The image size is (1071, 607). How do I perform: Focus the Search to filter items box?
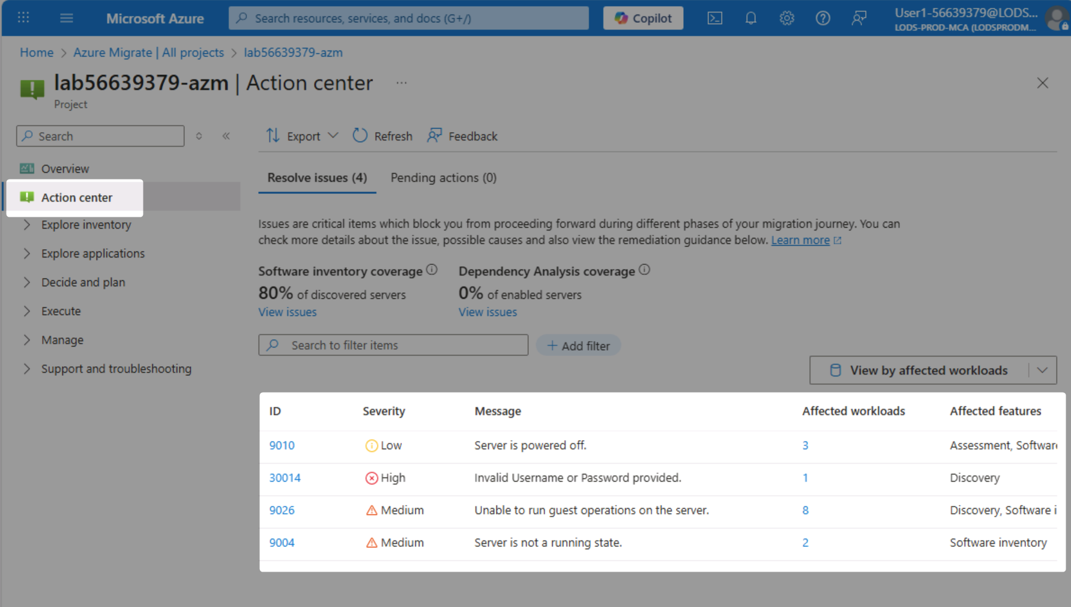393,345
